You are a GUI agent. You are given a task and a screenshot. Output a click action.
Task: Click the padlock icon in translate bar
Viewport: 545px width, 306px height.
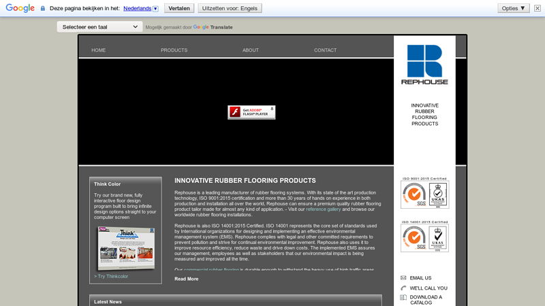tap(43, 8)
